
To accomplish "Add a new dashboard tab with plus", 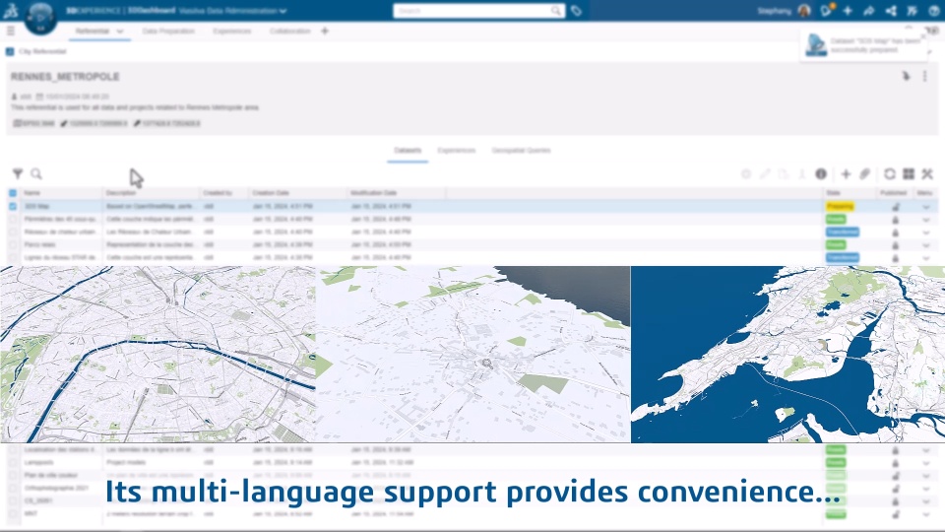I will coord(325,31).
